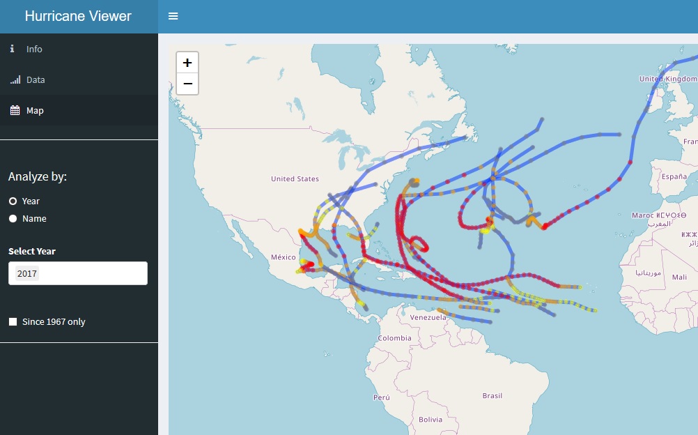Enable the "Since 1967 only" checkbox
698x435 pixels.
pos(13,321)
